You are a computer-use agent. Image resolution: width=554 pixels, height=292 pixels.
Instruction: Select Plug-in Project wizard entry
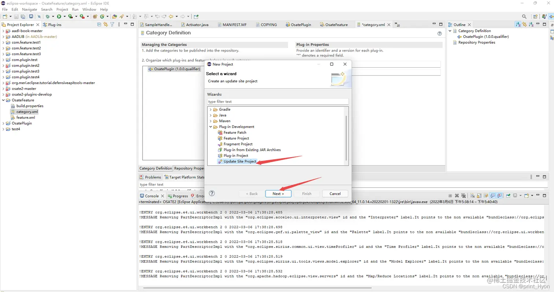pos(236,156)
